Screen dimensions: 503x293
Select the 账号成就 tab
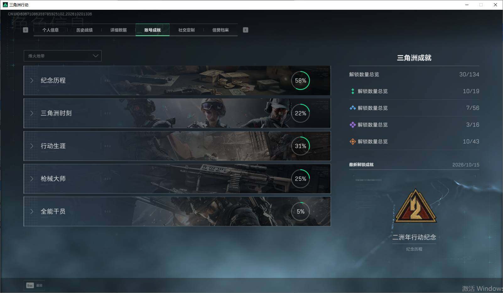point(153,30)
